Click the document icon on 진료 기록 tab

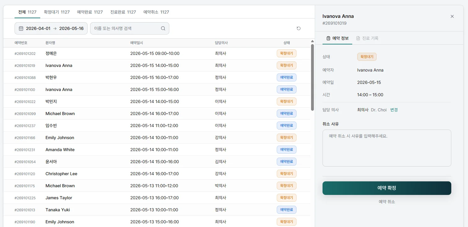(x=358, y=38)
